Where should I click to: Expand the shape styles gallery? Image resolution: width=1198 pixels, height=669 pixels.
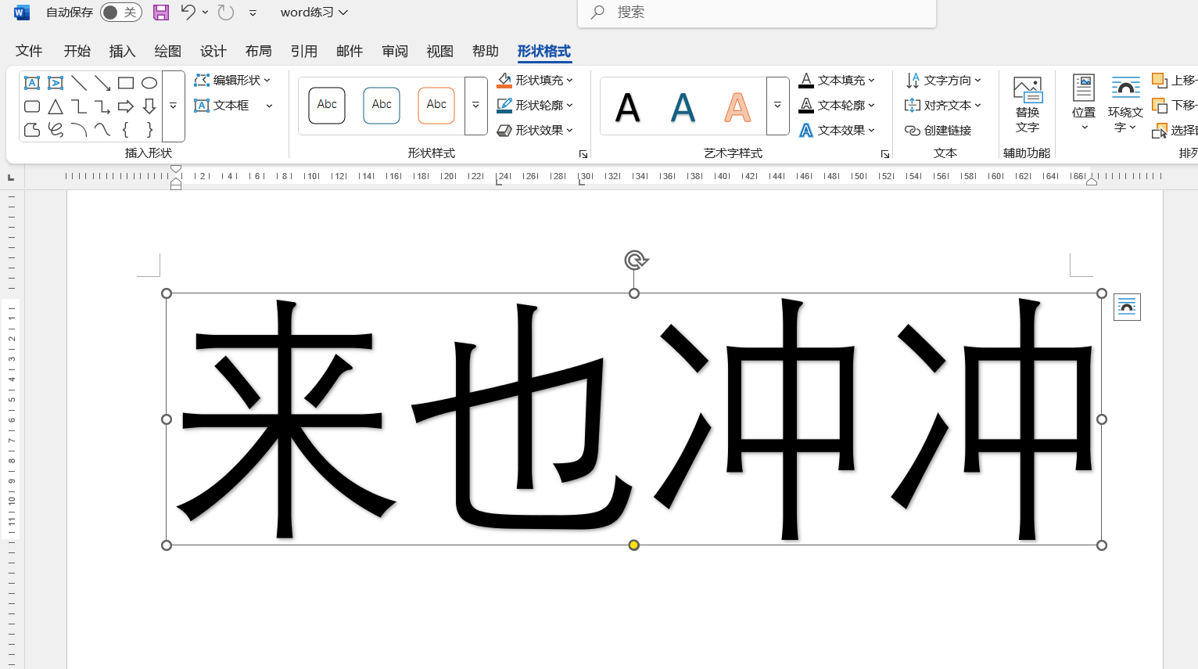[475, 106]
